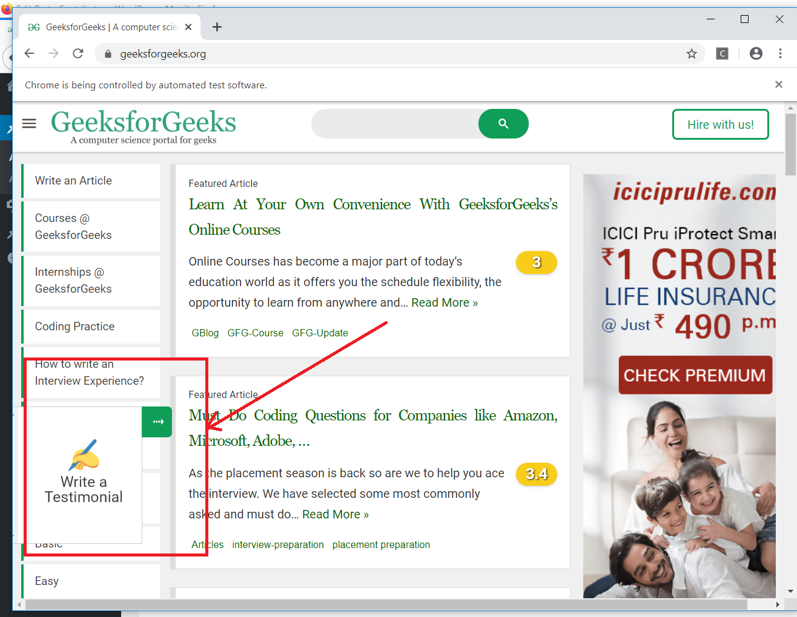The image size is (797, 617).
Task: Click the site padlock icon in the address bar
Action: click(108, 54)
